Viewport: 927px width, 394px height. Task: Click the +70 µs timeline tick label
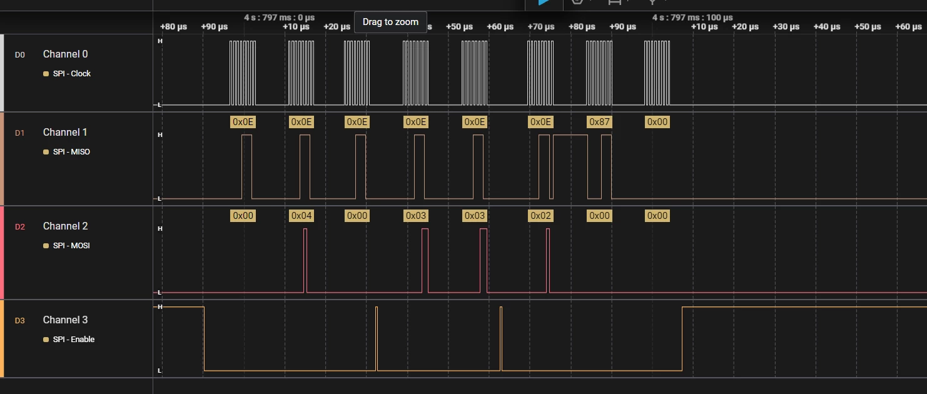[x=541, y=27]
